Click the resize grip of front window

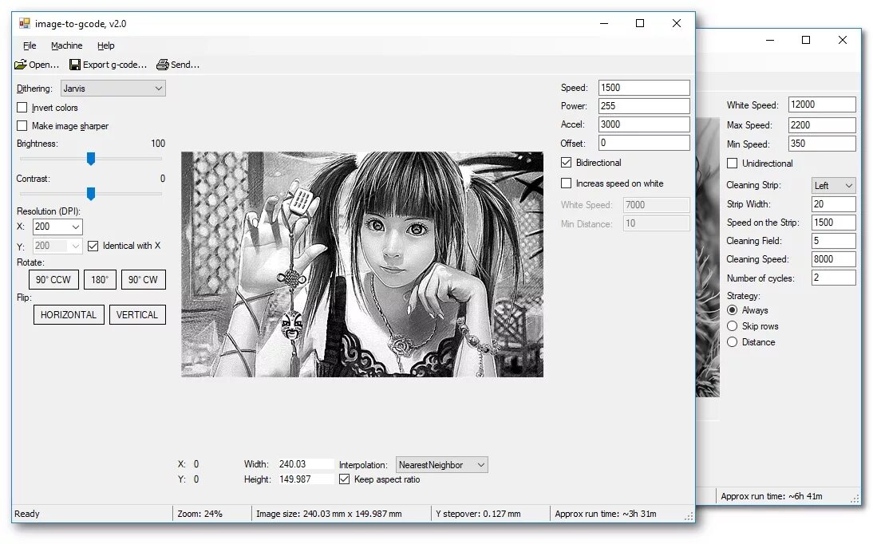[689, 516]
